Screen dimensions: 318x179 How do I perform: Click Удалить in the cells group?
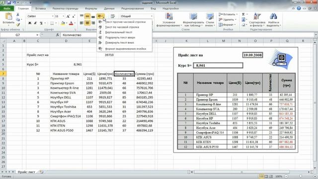(x=228, y=19)
